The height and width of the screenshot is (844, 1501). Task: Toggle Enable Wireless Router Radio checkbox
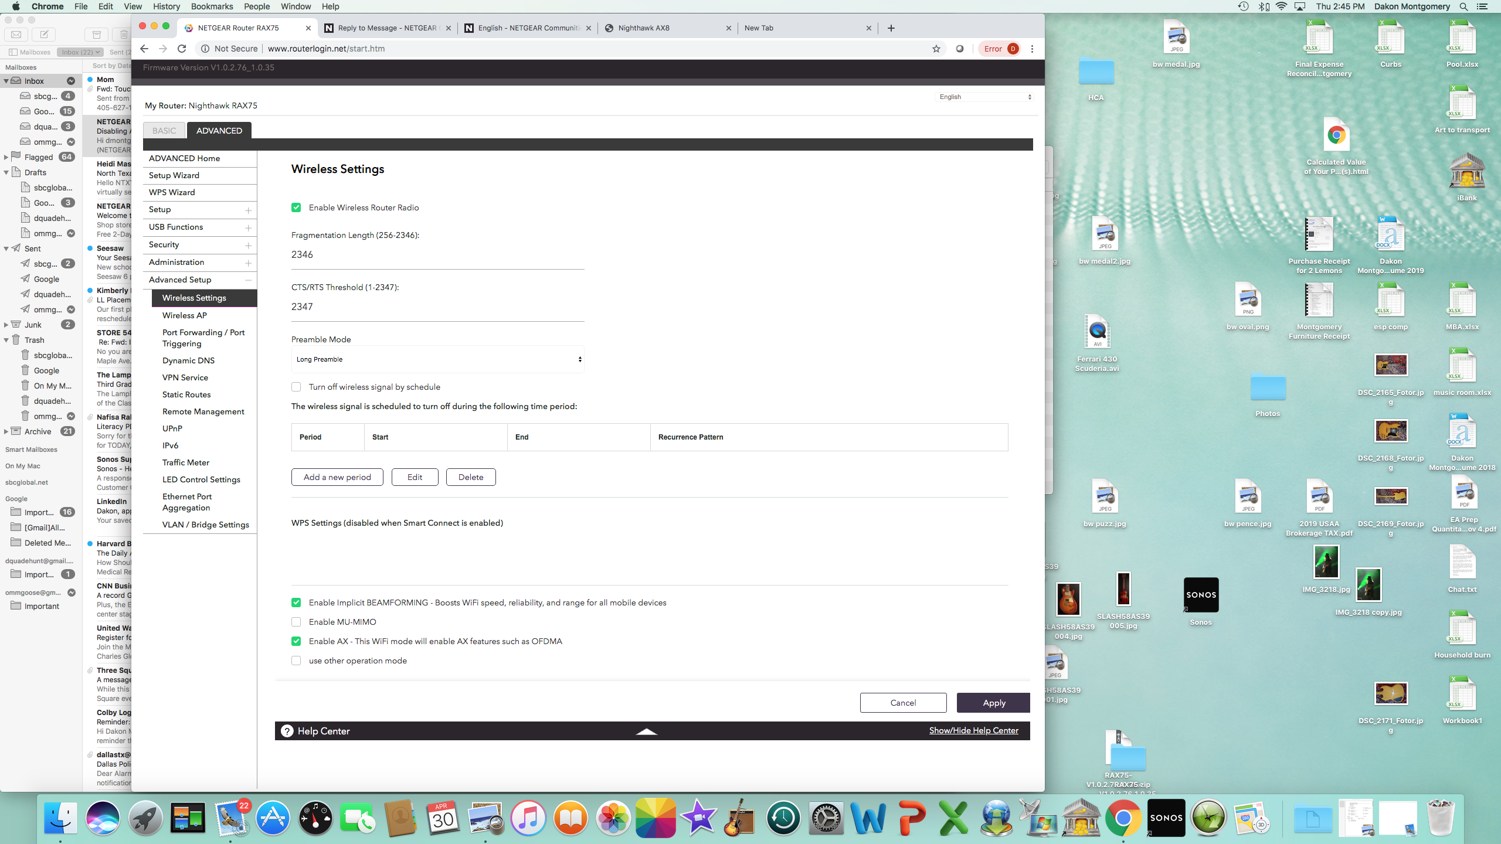coord(296,207)
